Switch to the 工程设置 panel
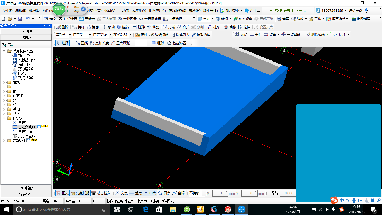 (x=26, y=31)
